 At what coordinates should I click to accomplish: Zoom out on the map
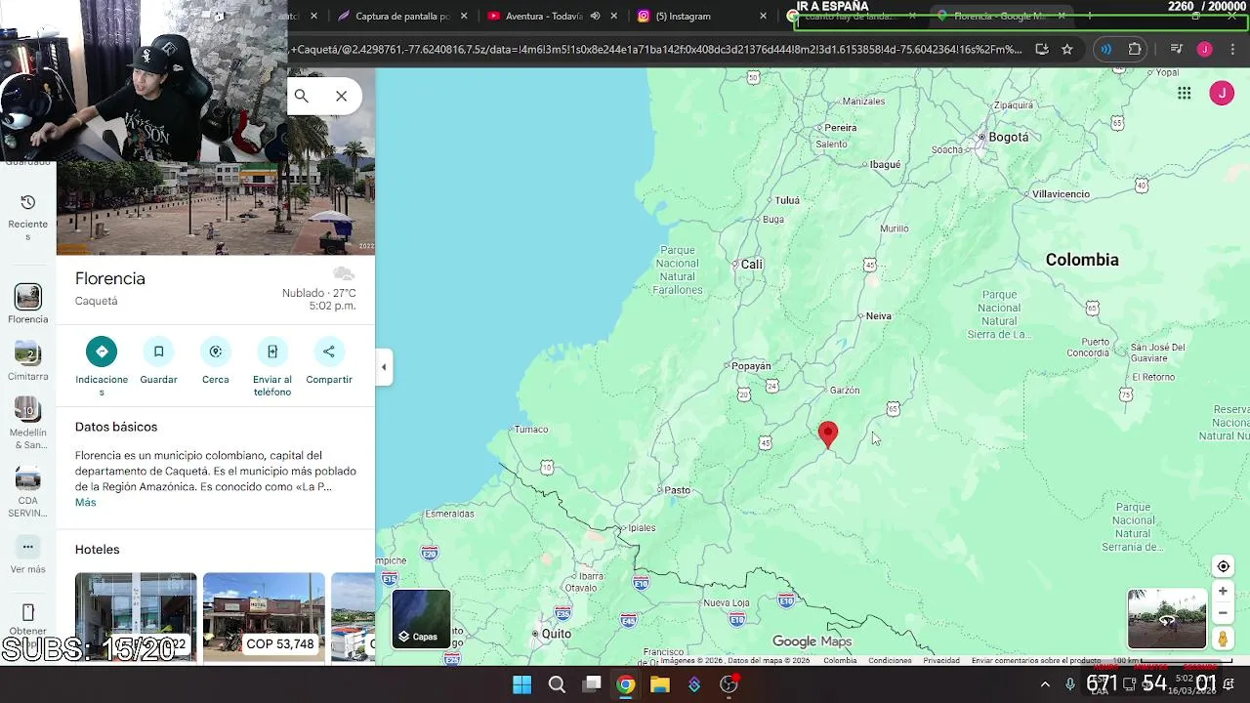click(1223, 613)
